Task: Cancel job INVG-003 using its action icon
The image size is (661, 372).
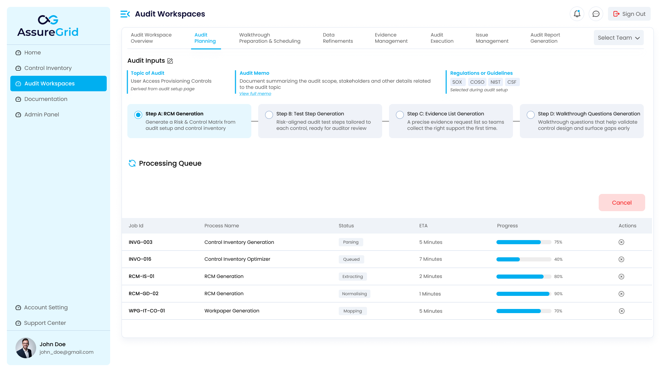Action: point(621,242)
